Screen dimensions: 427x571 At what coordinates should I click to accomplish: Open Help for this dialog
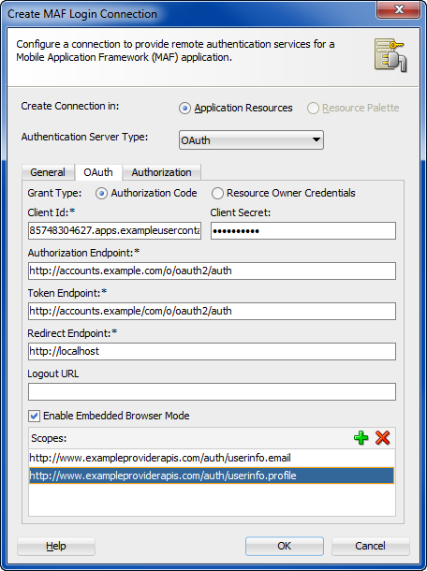pos(56,546)
